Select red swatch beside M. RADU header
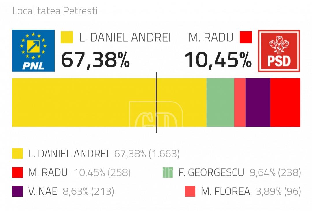The width and height of the screenshot is (312, 213). click(246, 37)
